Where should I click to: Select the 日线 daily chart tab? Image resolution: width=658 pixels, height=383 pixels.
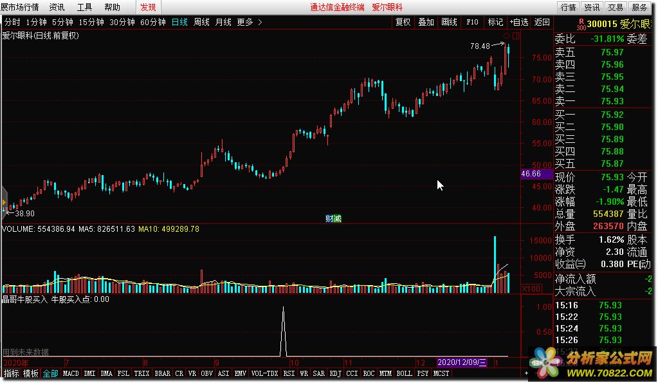179,23
